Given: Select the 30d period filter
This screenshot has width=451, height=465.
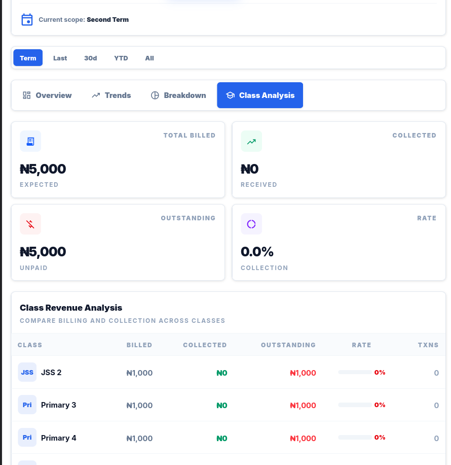Looking at the screenshot, I should tap(91, 58).
